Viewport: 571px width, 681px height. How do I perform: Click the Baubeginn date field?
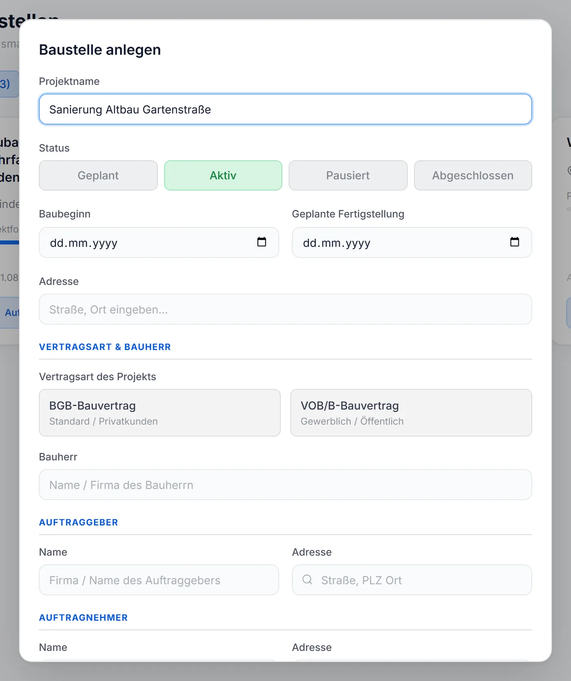[159, 243]
